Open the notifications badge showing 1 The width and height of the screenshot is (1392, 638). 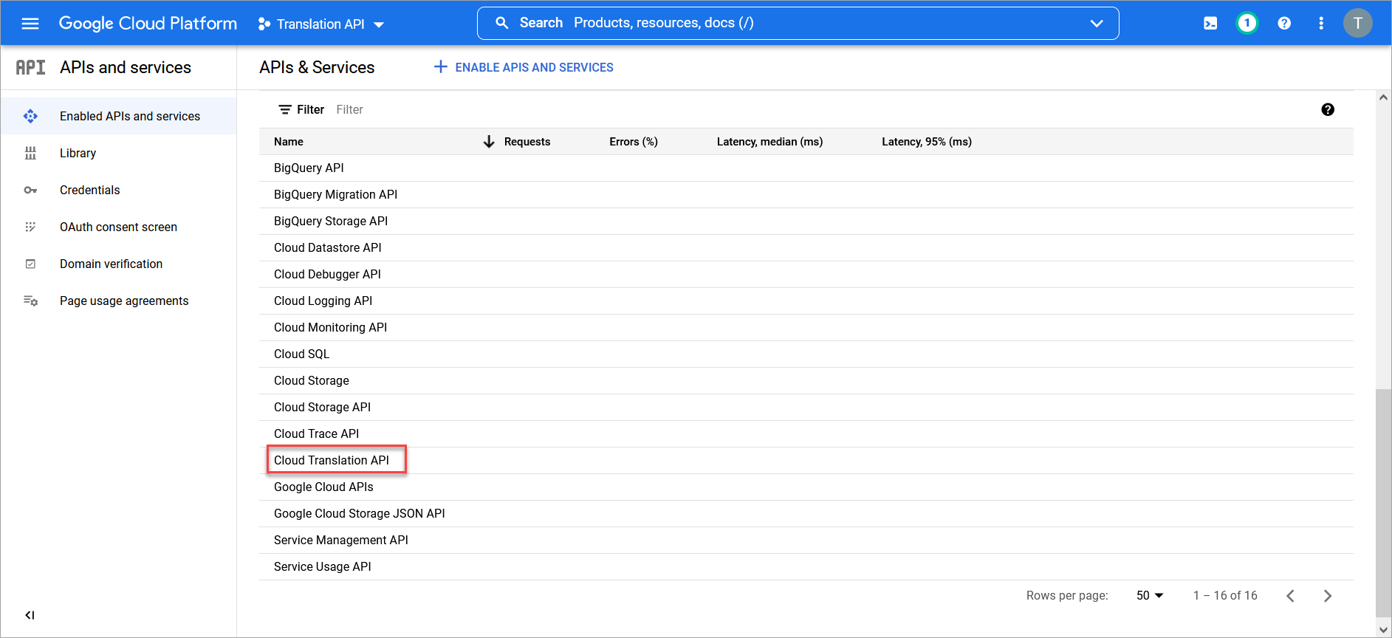1247,24
